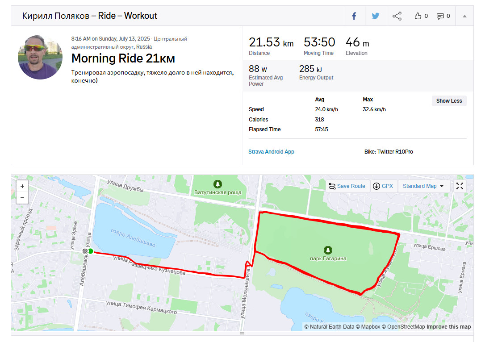Click the парк Гагарина tree icon

click(x=328, y=250)
